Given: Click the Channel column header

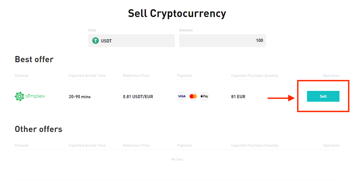Looking at the screenshot, I should 22,75.
